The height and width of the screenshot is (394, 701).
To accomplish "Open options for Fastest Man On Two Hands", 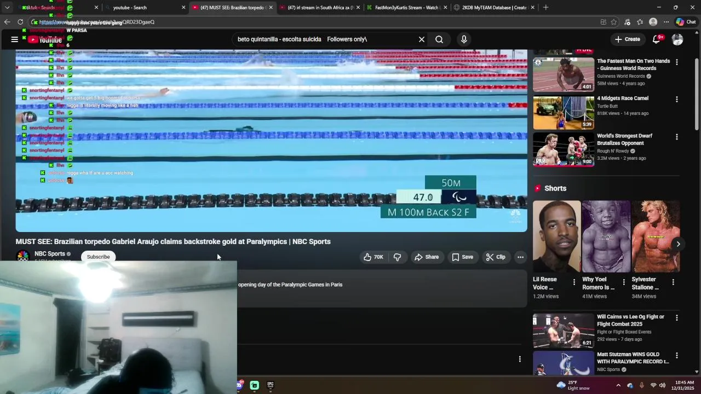I will [x=676, y=62].
